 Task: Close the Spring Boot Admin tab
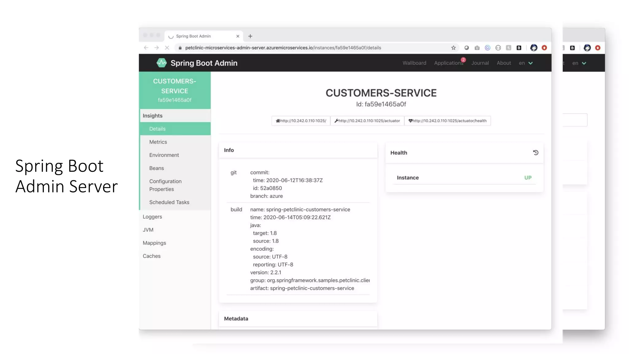238,36
